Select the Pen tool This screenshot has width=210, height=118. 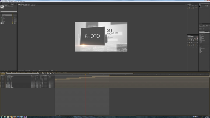click(x=12, y=3)
